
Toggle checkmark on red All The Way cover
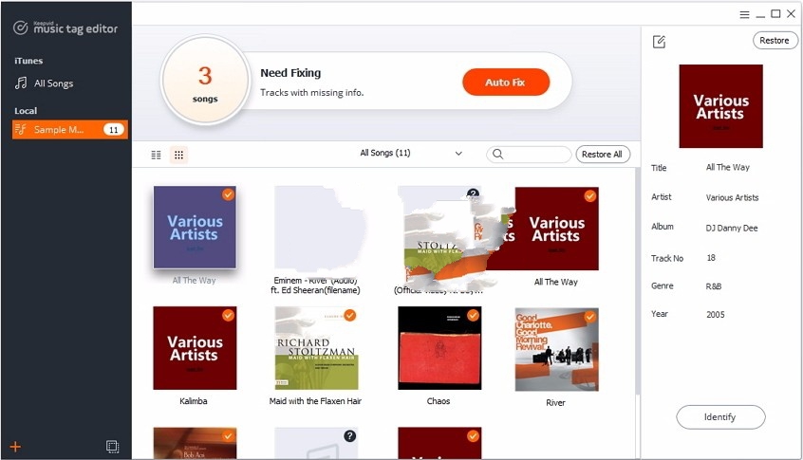(590, 196)
